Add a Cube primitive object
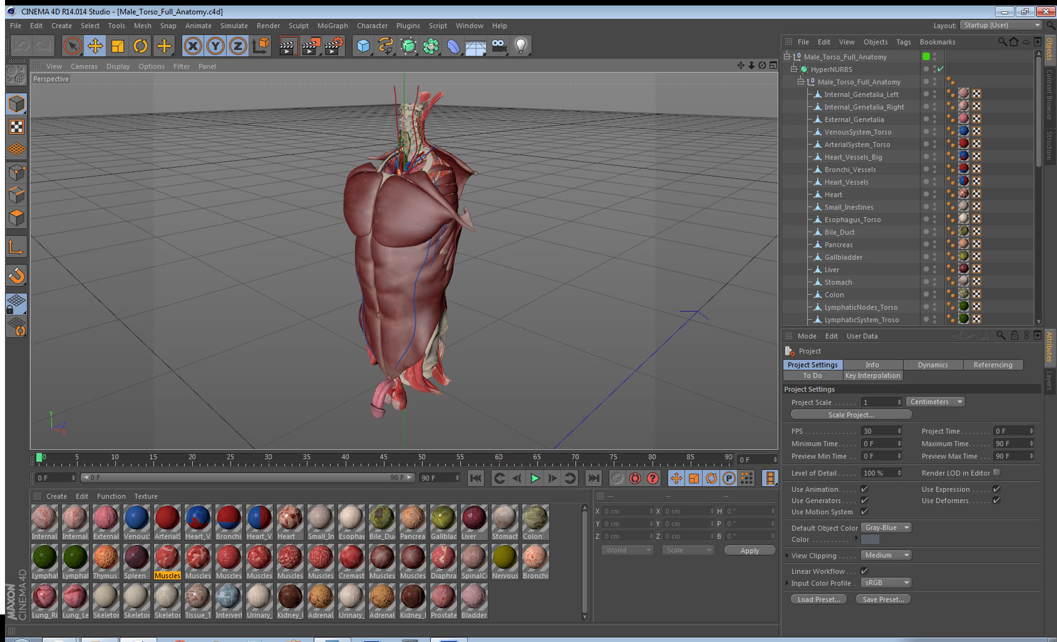The image size is (1057, 642). pyautogui.click(x=363, y=46)
